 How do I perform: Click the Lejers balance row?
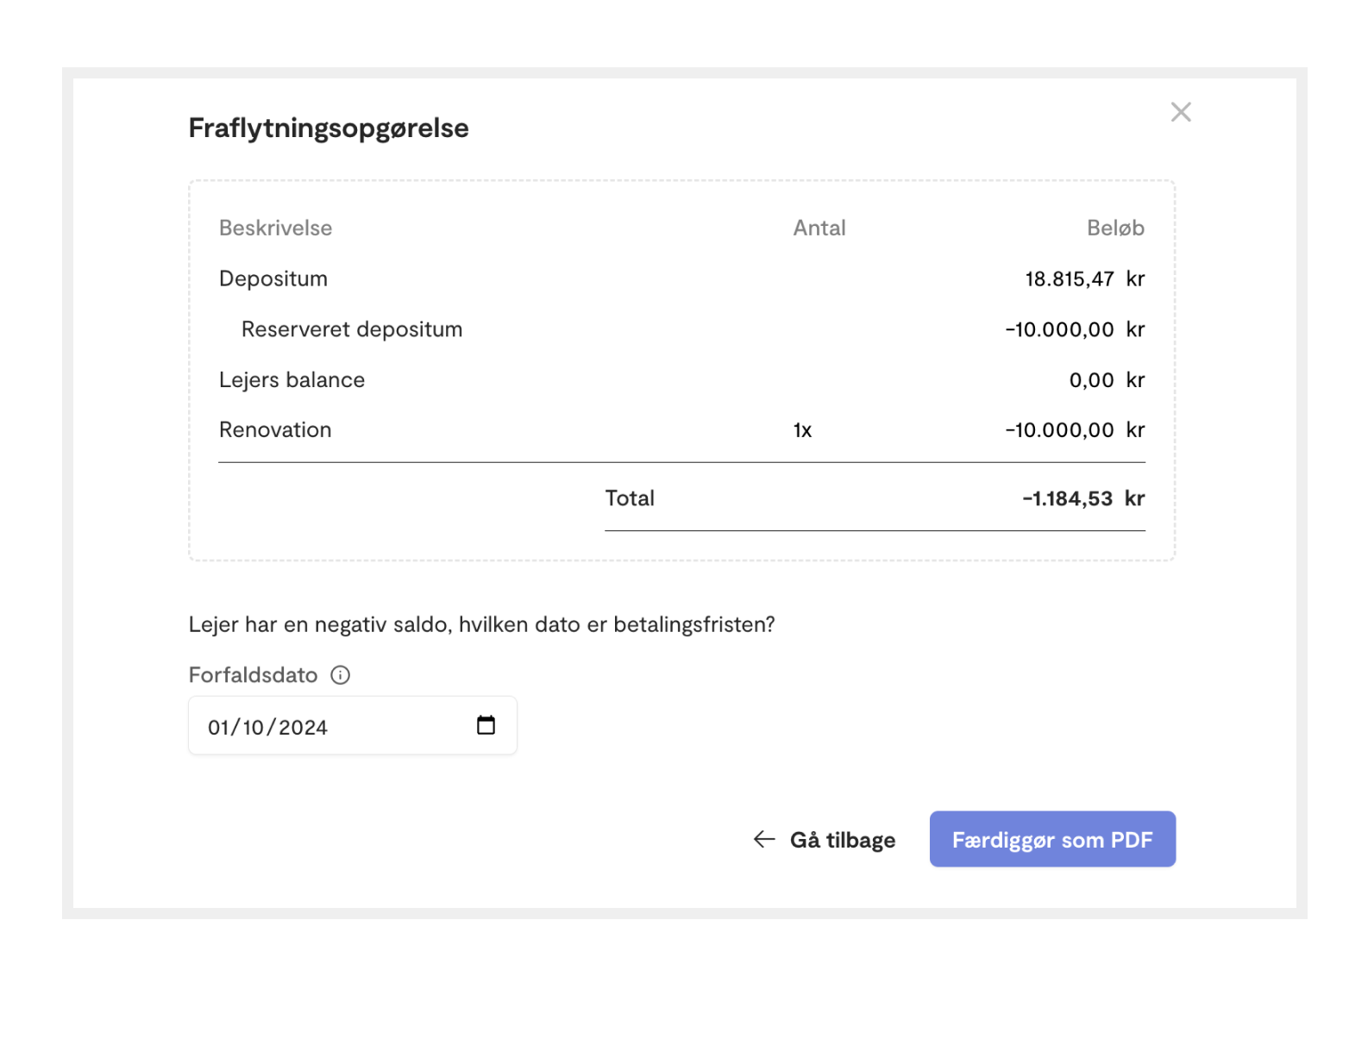681,380
